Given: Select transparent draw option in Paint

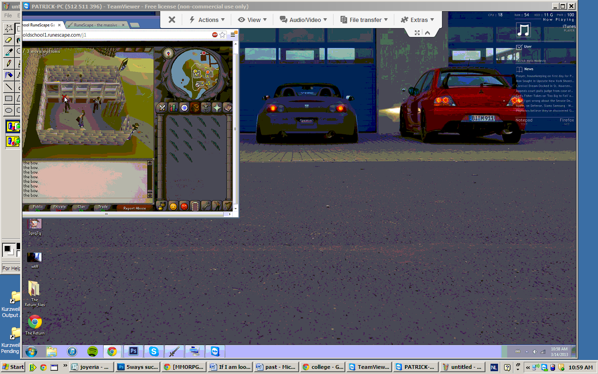Looking at the screenshot, I should coord(13,141).
